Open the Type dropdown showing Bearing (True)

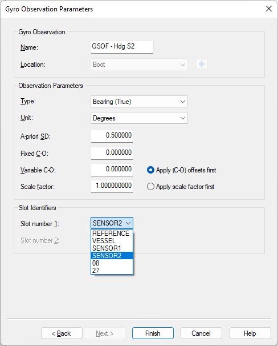pos(139,102)
